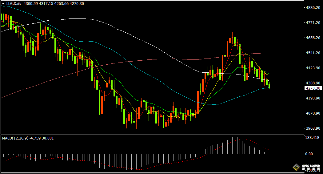Image resolution: width=323 pixels, height=174 pixels.
Task: Click the low value 4263.66 in header
Action: tap(62, 3)
